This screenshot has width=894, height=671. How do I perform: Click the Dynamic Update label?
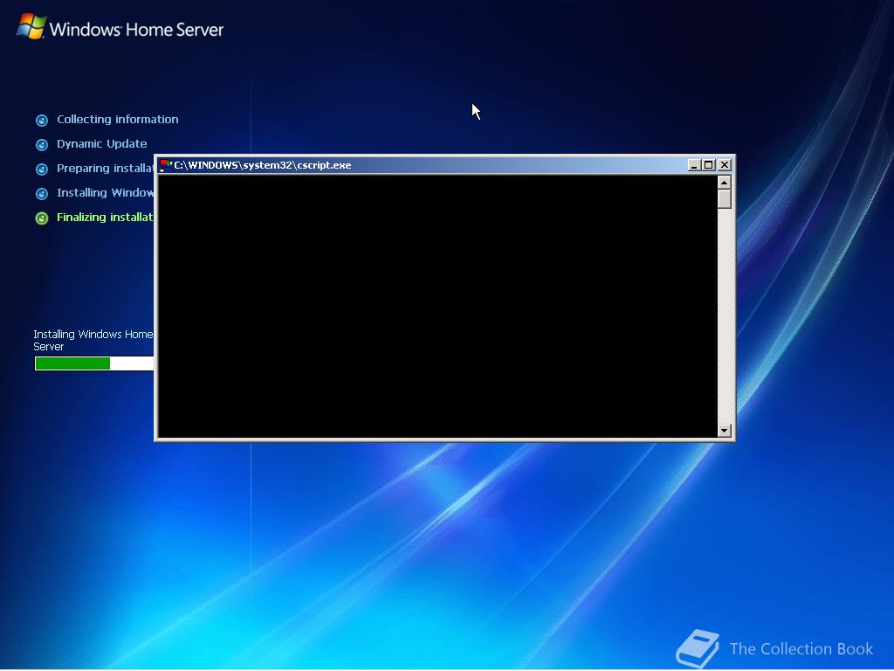pyautogui.click(x=101, y=144)
